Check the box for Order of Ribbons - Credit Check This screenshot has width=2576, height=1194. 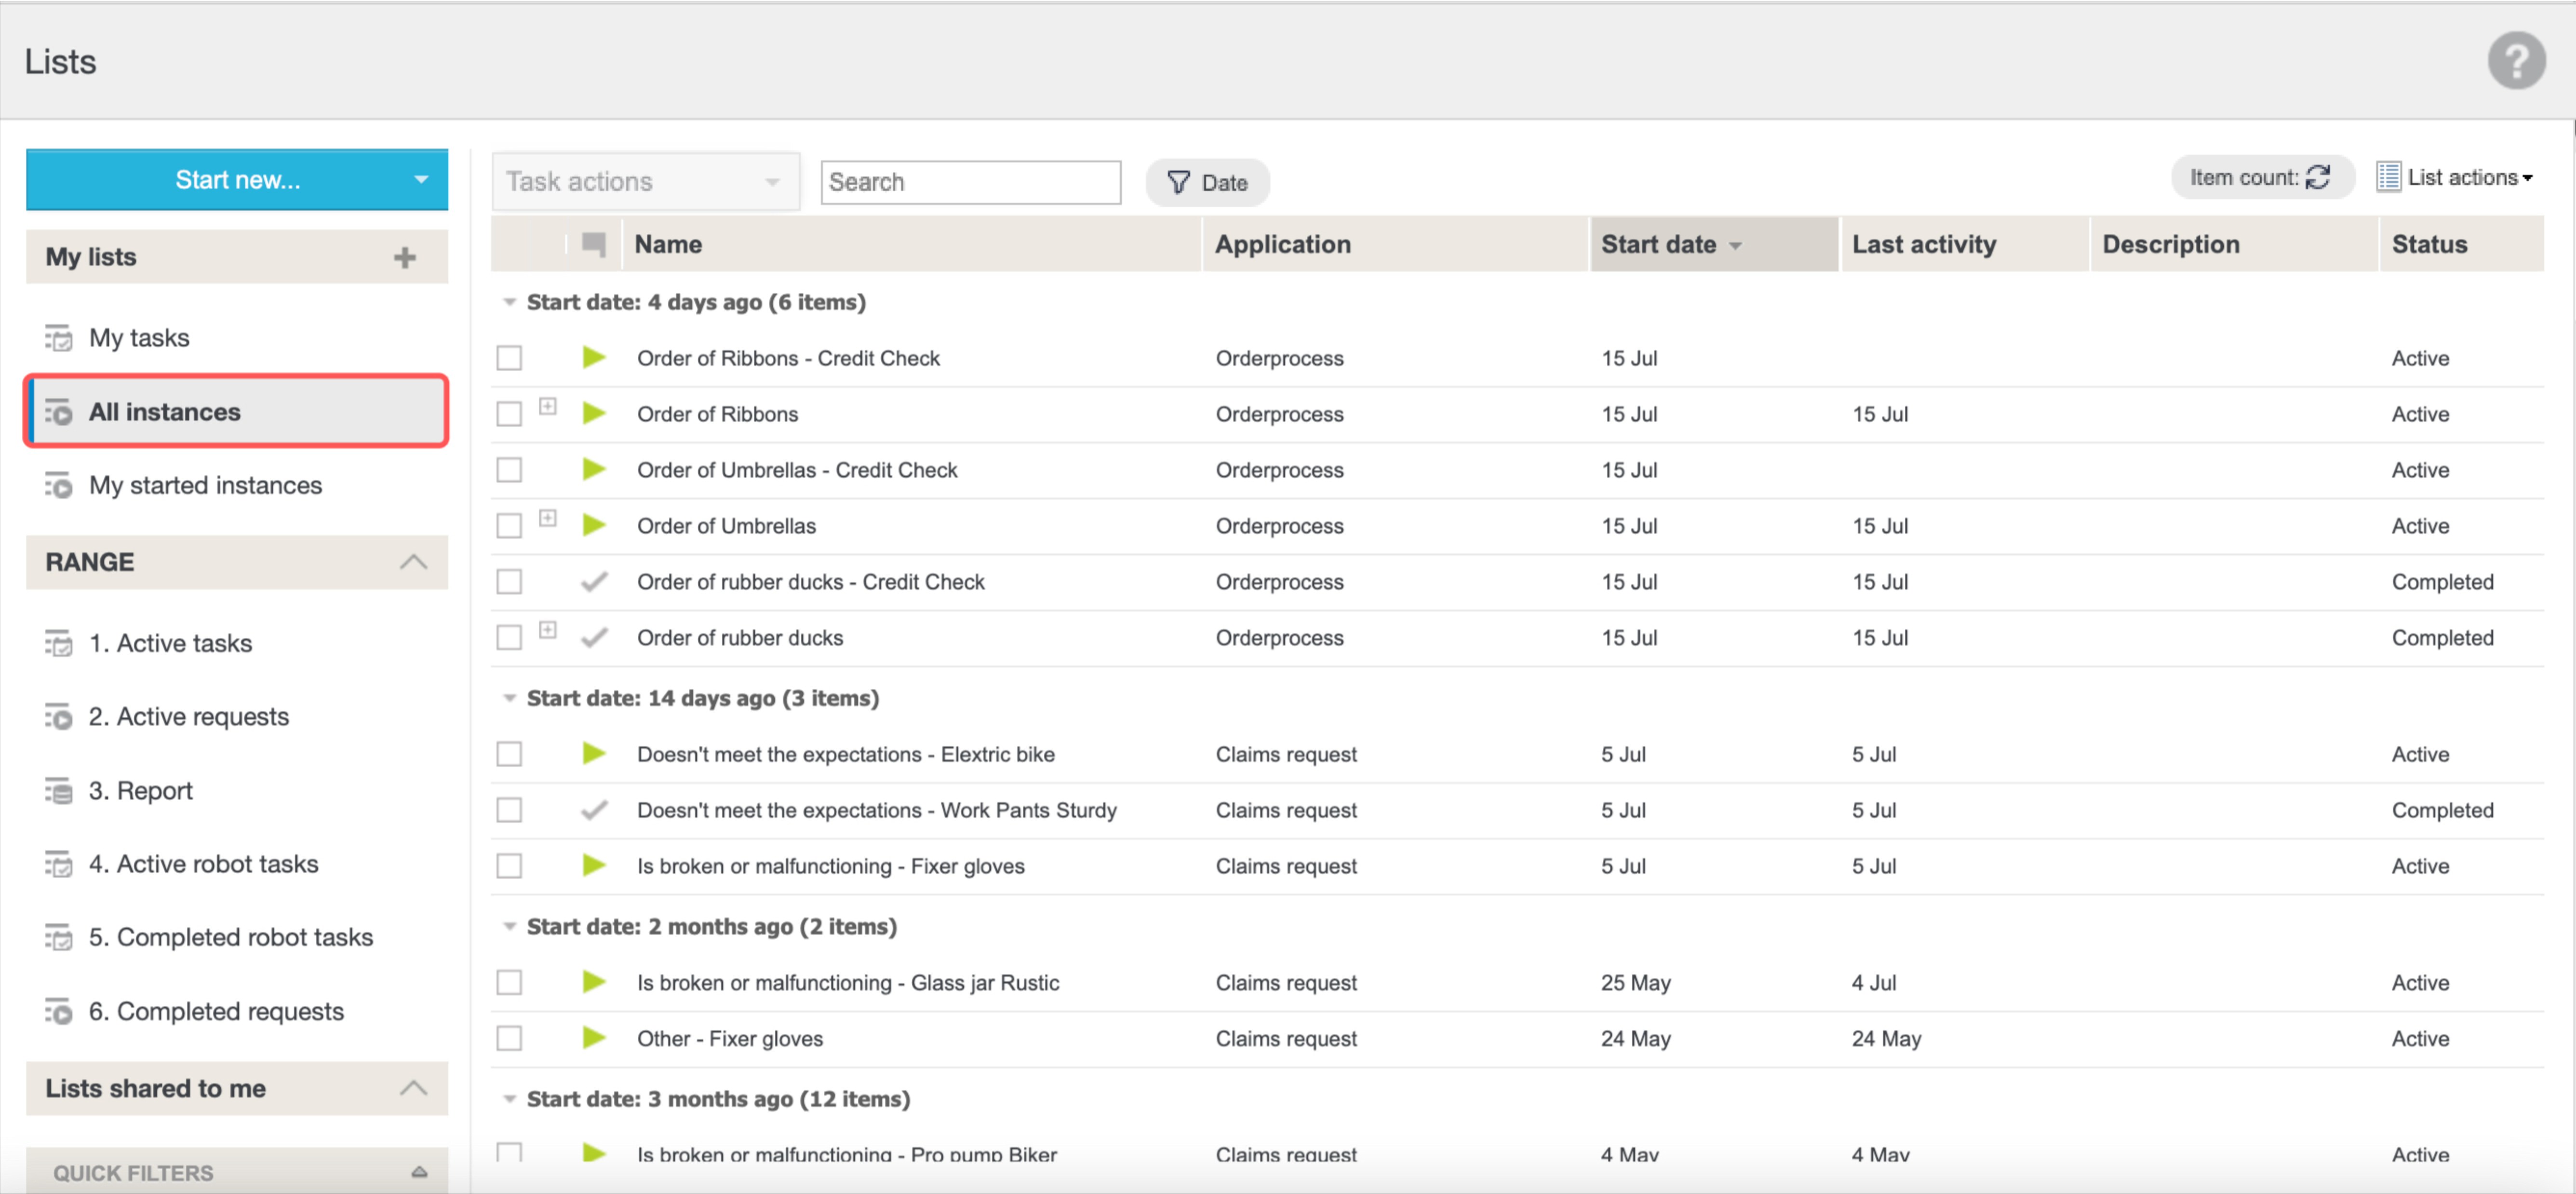509,358
